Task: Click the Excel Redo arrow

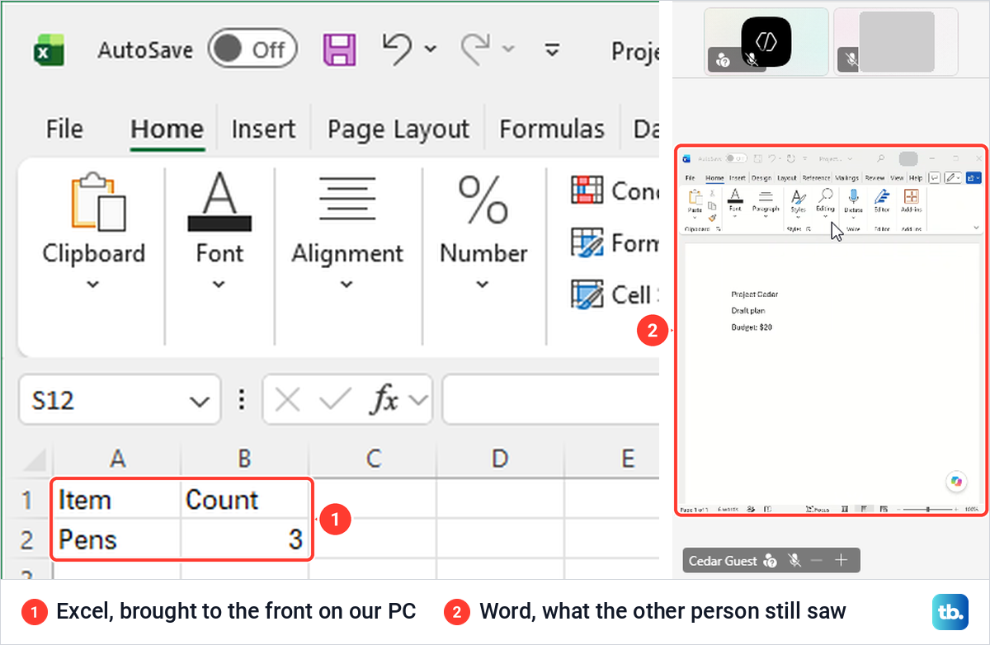Action: (x=477, y=48)
